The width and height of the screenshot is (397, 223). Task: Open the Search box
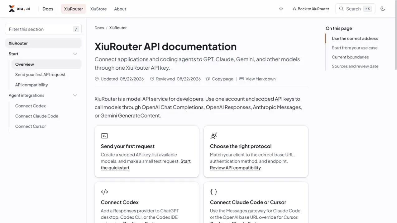pyautogui.click(x=355, y=9)
